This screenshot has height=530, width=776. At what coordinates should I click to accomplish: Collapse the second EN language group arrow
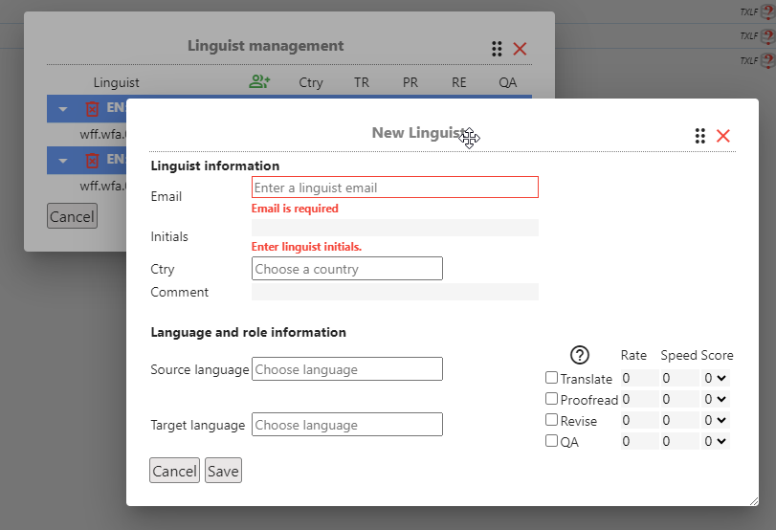[x=63, y=161]
